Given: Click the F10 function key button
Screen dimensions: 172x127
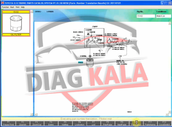Looking at the screenshot, I should (136, 123).
